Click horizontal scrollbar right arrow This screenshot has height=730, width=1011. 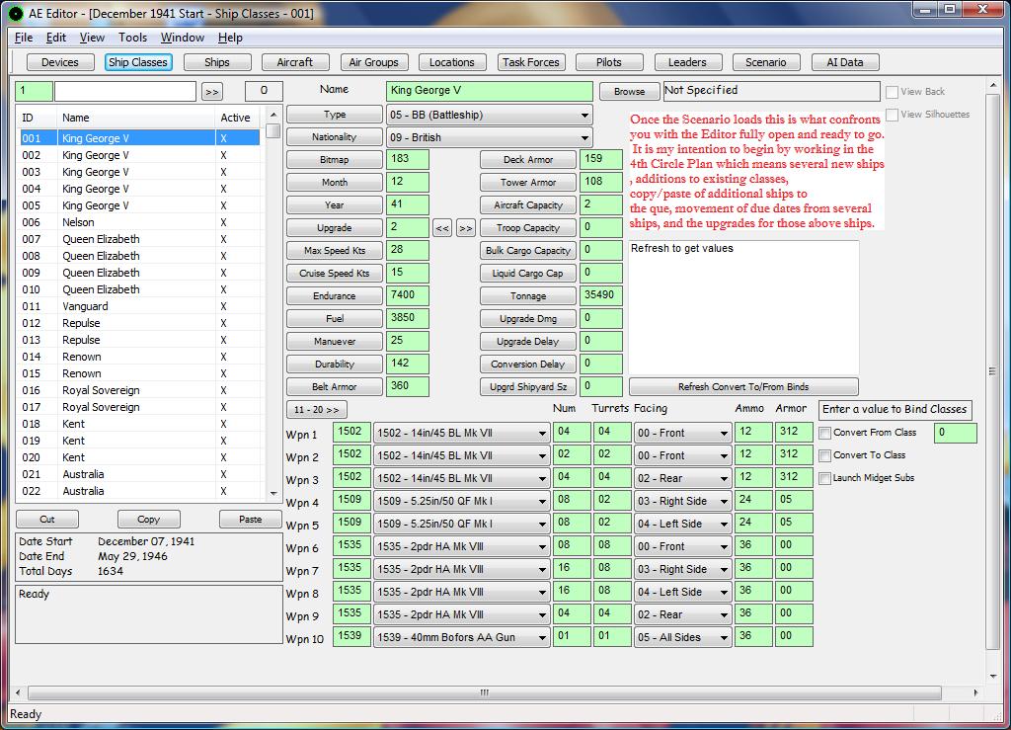[975, 692]
